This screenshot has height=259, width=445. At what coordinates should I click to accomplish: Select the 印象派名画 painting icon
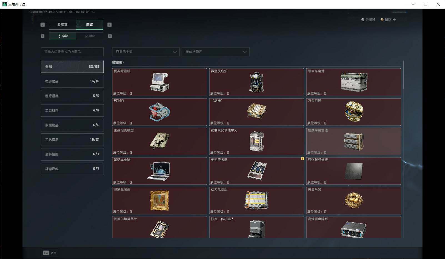click(x=159, y=200)
